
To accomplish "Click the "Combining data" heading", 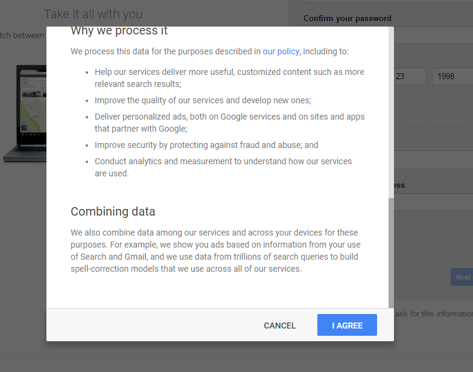I will [x=113, y=211].
